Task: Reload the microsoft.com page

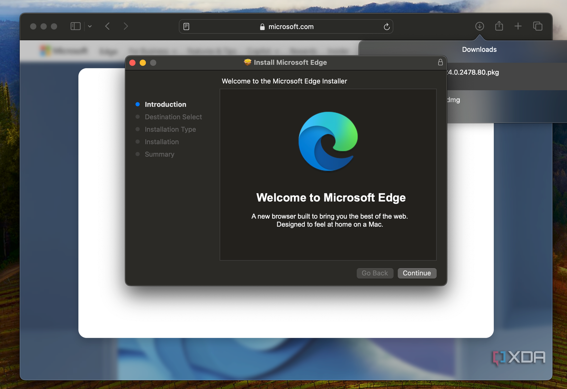Action: point(387,26)
